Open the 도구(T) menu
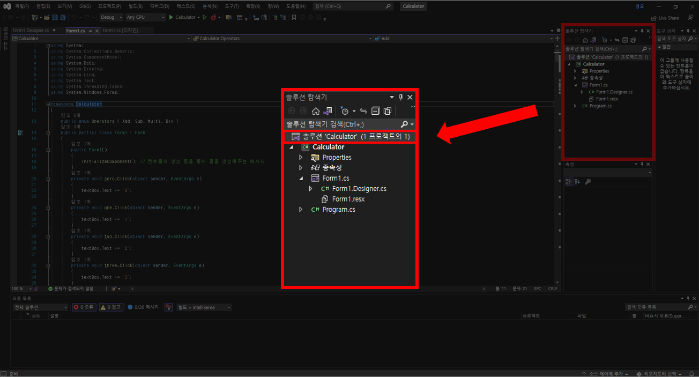This screenshot has width=699, height=377. pos(232,6)
